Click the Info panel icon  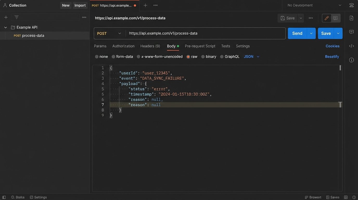click(x=351, y=60)
